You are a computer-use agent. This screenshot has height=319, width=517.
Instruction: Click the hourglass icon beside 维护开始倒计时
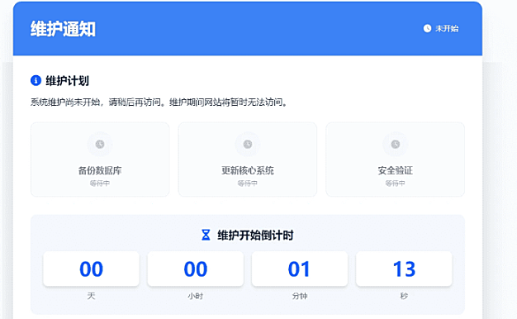[206, 236]
